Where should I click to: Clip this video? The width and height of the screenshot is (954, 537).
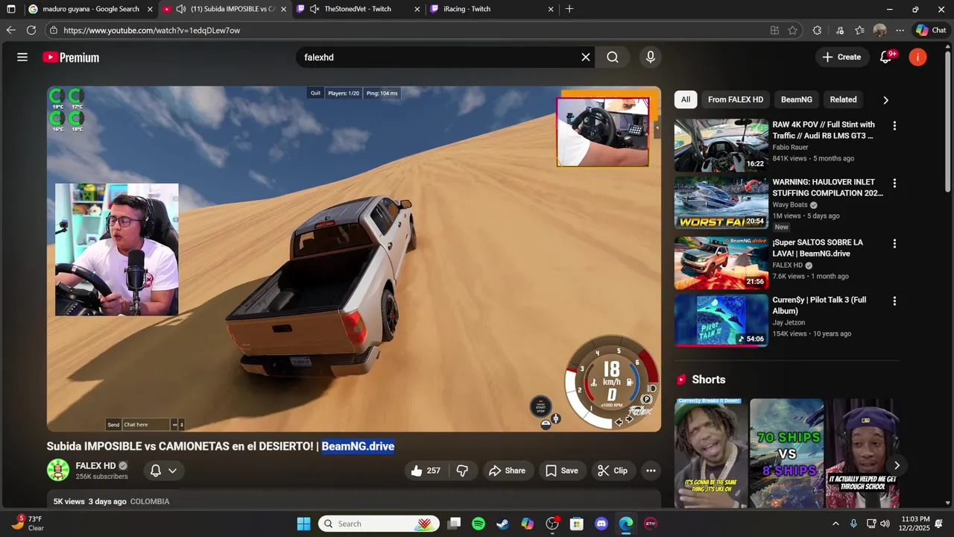tap(613, 471)
